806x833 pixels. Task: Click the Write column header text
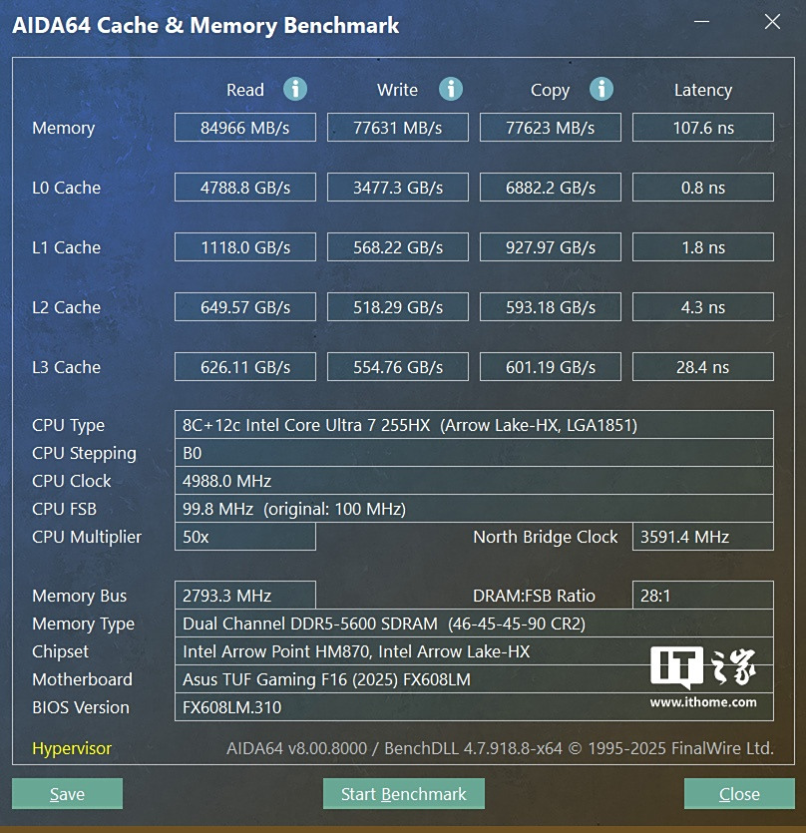397,90
